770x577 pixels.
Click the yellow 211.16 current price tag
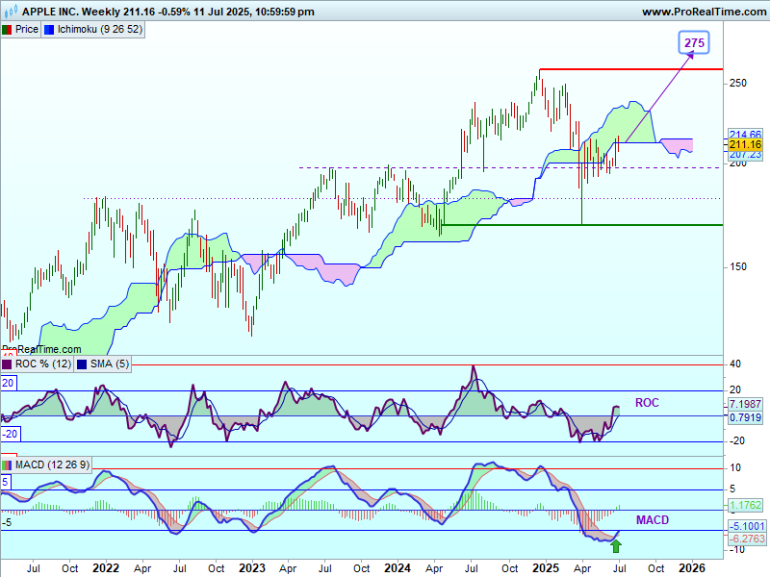click(x=745, y=144)
